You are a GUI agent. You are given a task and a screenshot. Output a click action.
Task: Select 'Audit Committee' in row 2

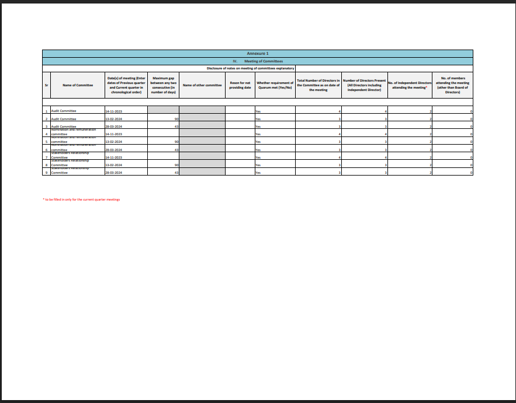(64, 119)
